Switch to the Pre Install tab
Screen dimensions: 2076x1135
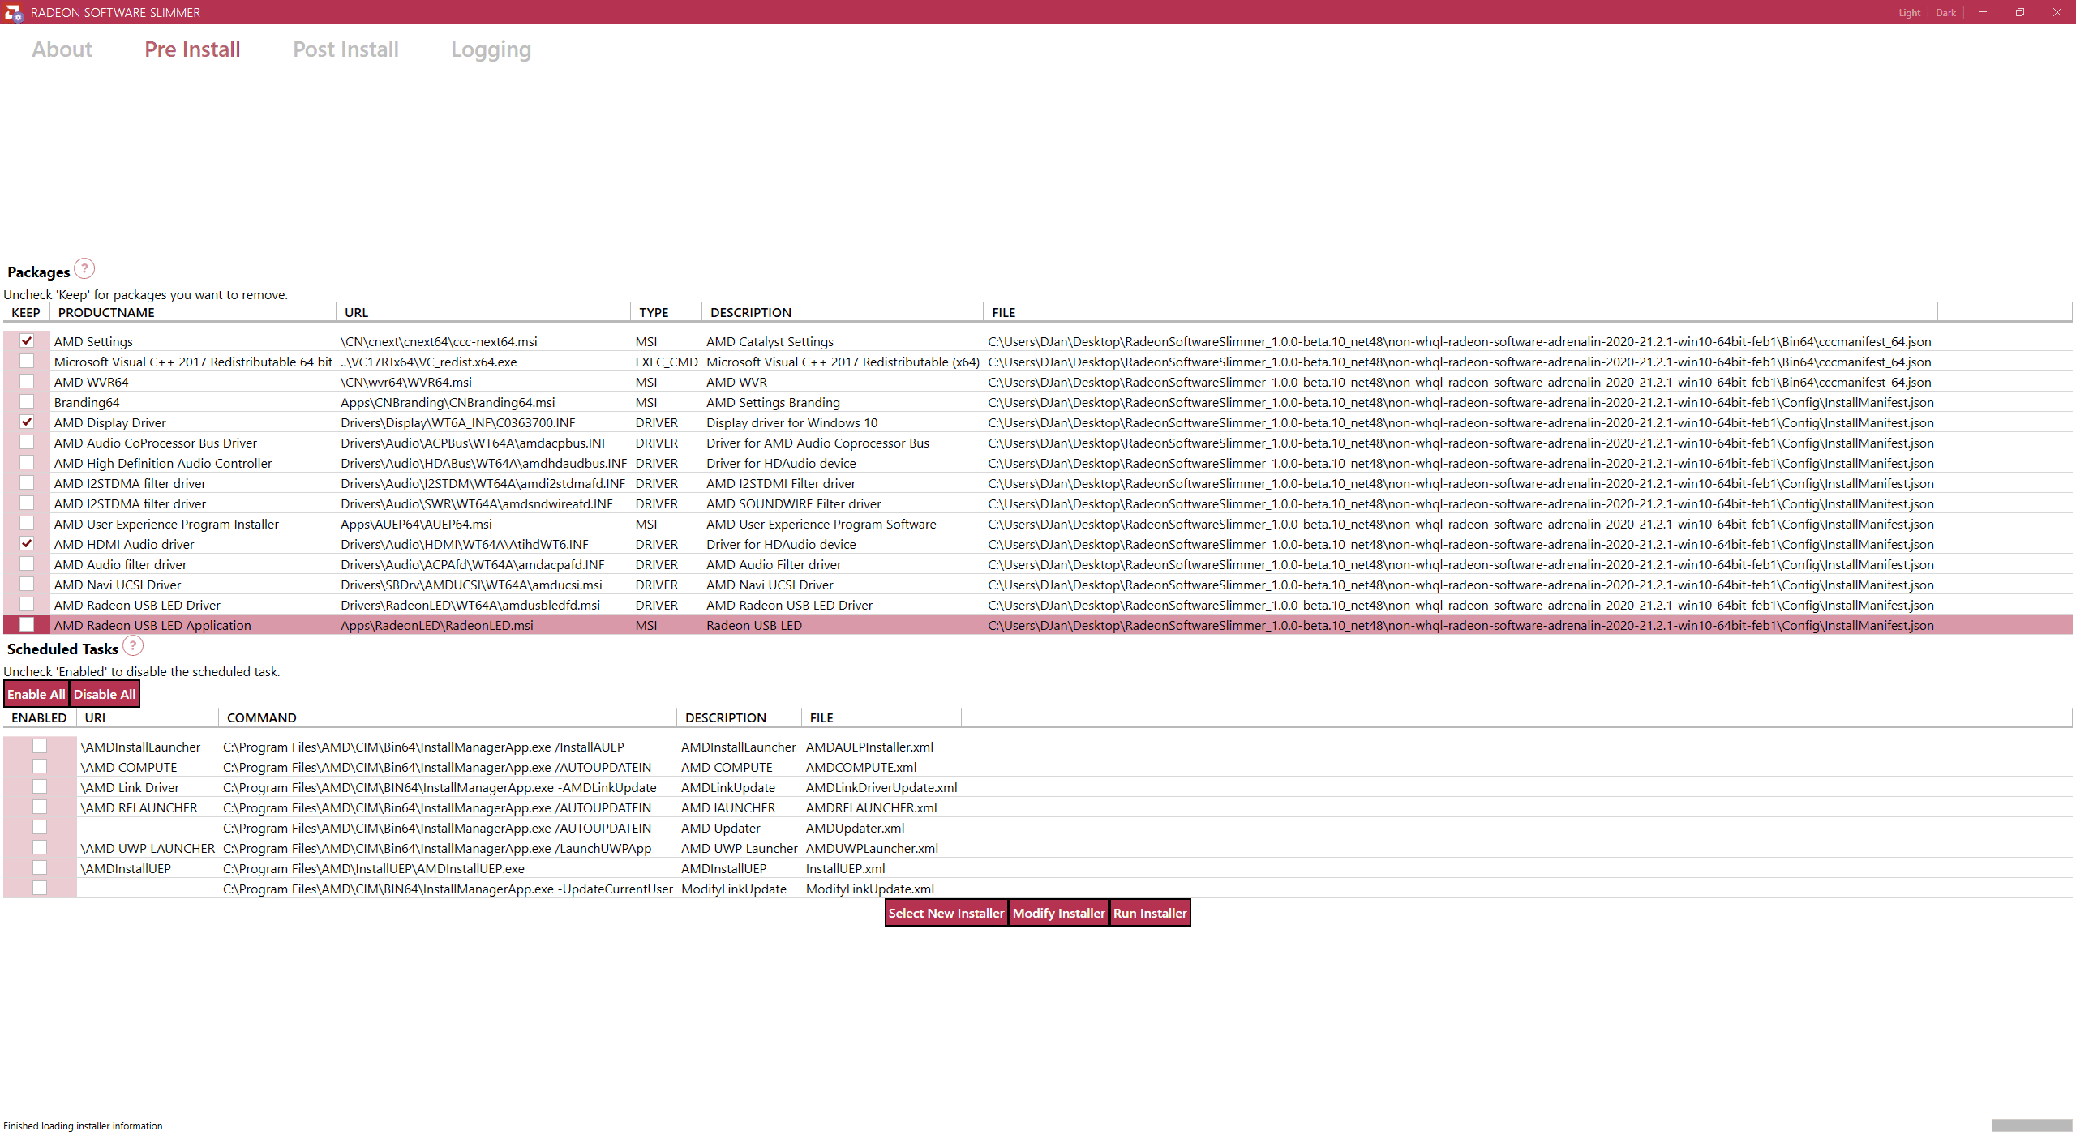[192, 49]
